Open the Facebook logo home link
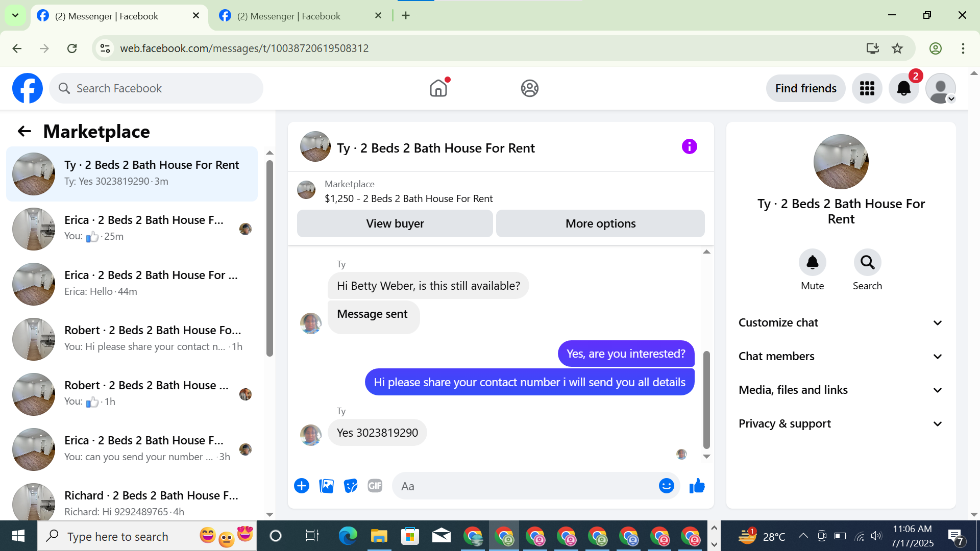 pos(28,88)
